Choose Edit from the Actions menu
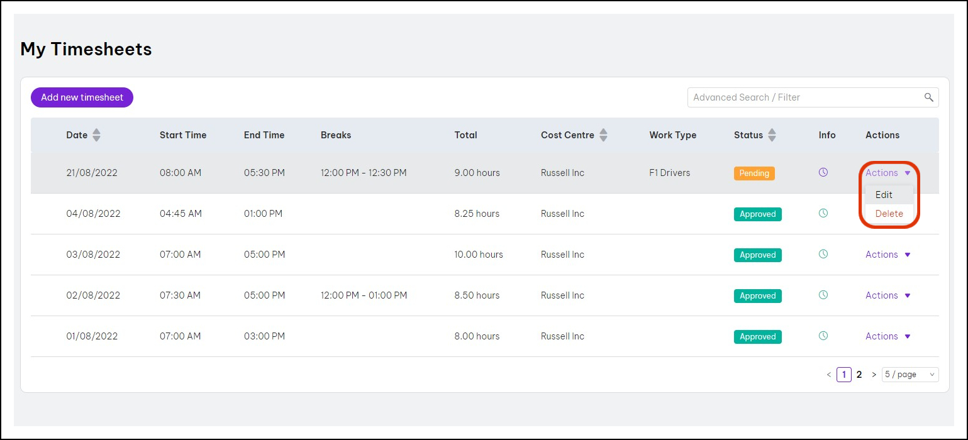This screenshot has height=440, width=968. coord(884,195)
